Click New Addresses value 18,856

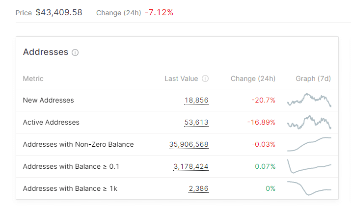coord(196,100)
